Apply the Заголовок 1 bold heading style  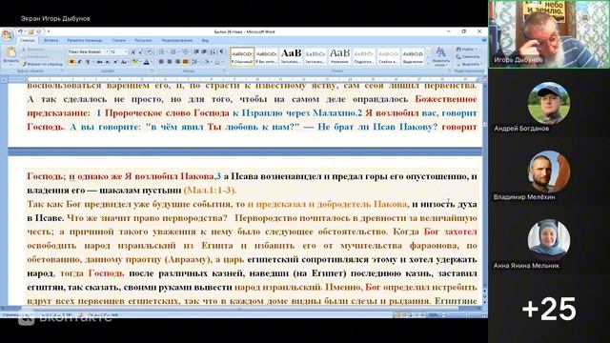coord(291,56)
